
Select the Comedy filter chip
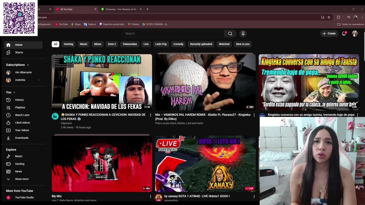[178, 44]
